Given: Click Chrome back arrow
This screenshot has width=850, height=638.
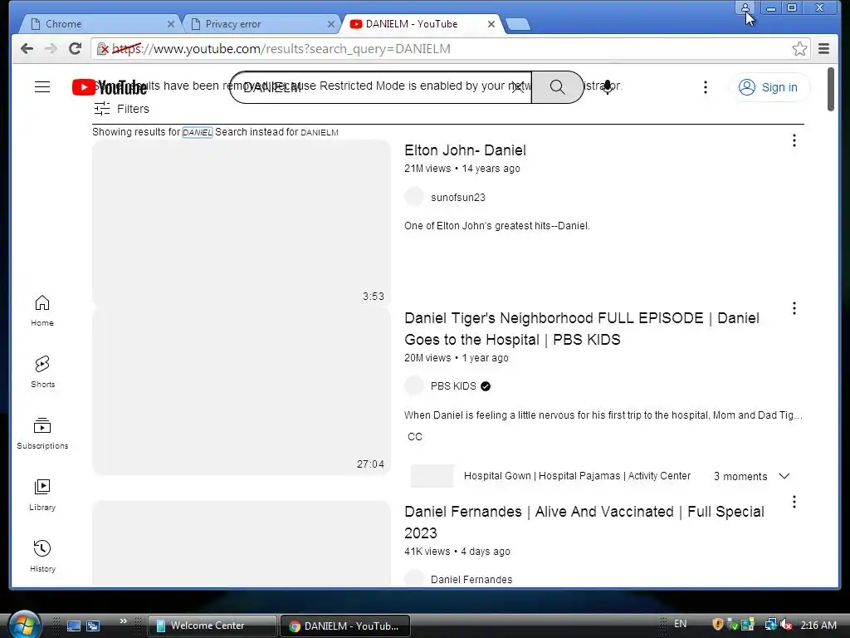Looking at the screenshot, I should point(27,49).
